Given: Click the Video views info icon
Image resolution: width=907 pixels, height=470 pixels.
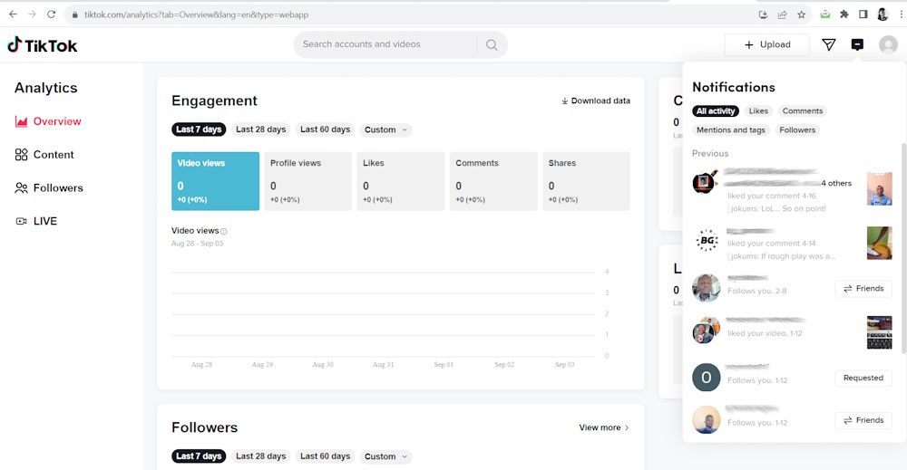Looking at the screenshot, I should 224,232.
